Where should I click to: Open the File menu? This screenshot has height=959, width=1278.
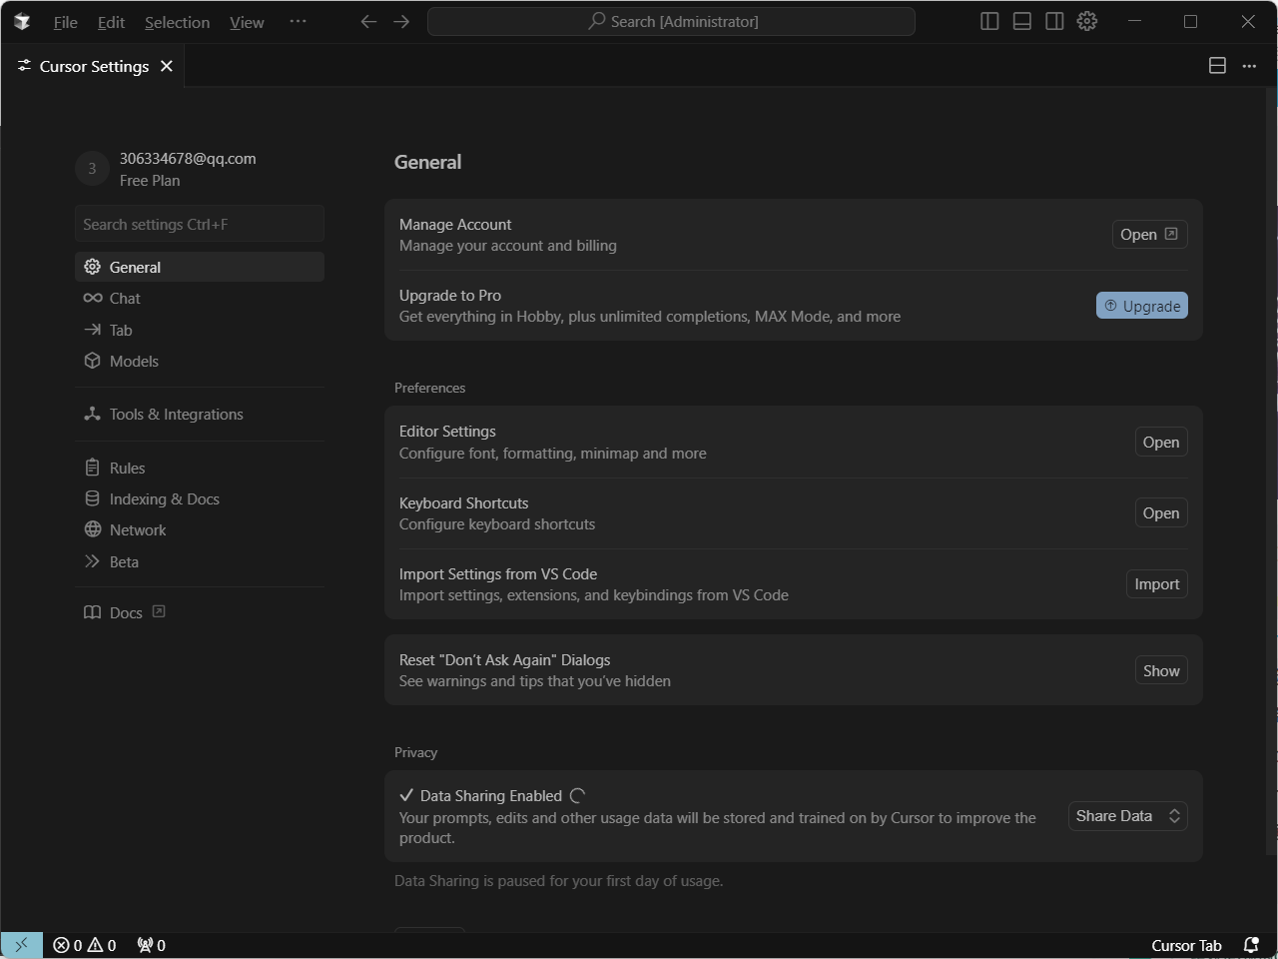(65, 22)
